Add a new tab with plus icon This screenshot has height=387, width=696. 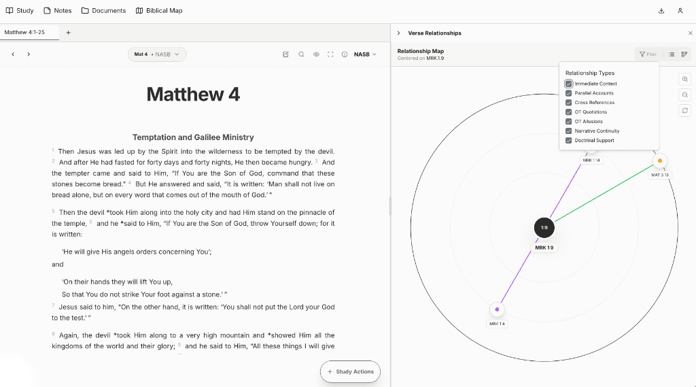[69, 33]
